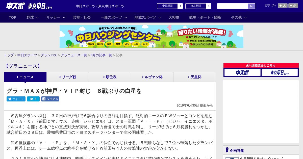The image size is (303, 159).
Task: Click the 東京中日スポーツ subscription button in sidebar
Action: (280, 73)
